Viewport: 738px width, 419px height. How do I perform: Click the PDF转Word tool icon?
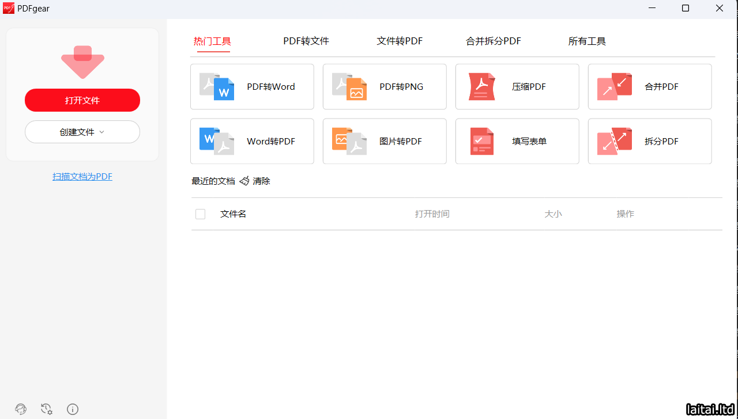coord(217,86)
